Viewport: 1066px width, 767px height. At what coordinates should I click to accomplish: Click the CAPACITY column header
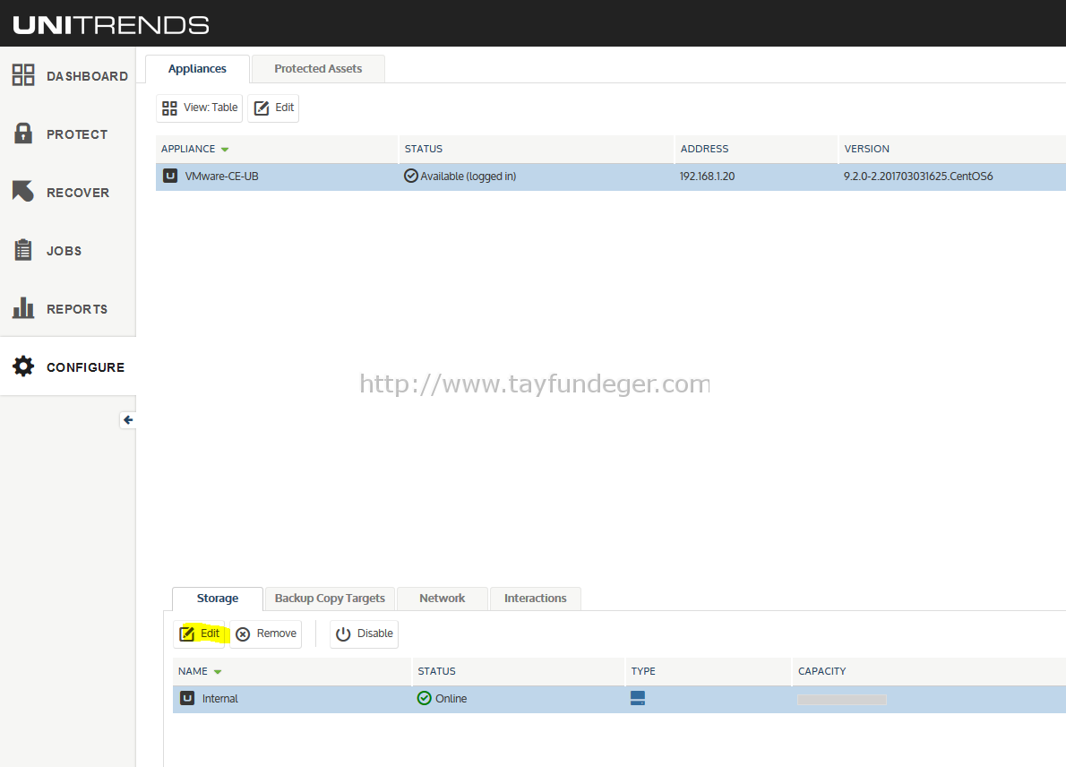click(929, 671)
